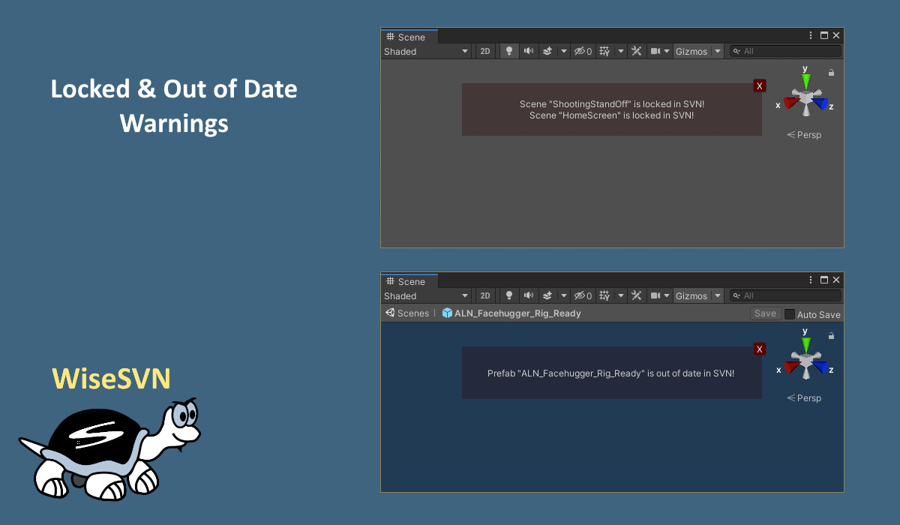Toggle the gizmo rotation lock in lower Scene window
Image resolution: width=900 pixels, height=525 pixels.
[831, 336]
